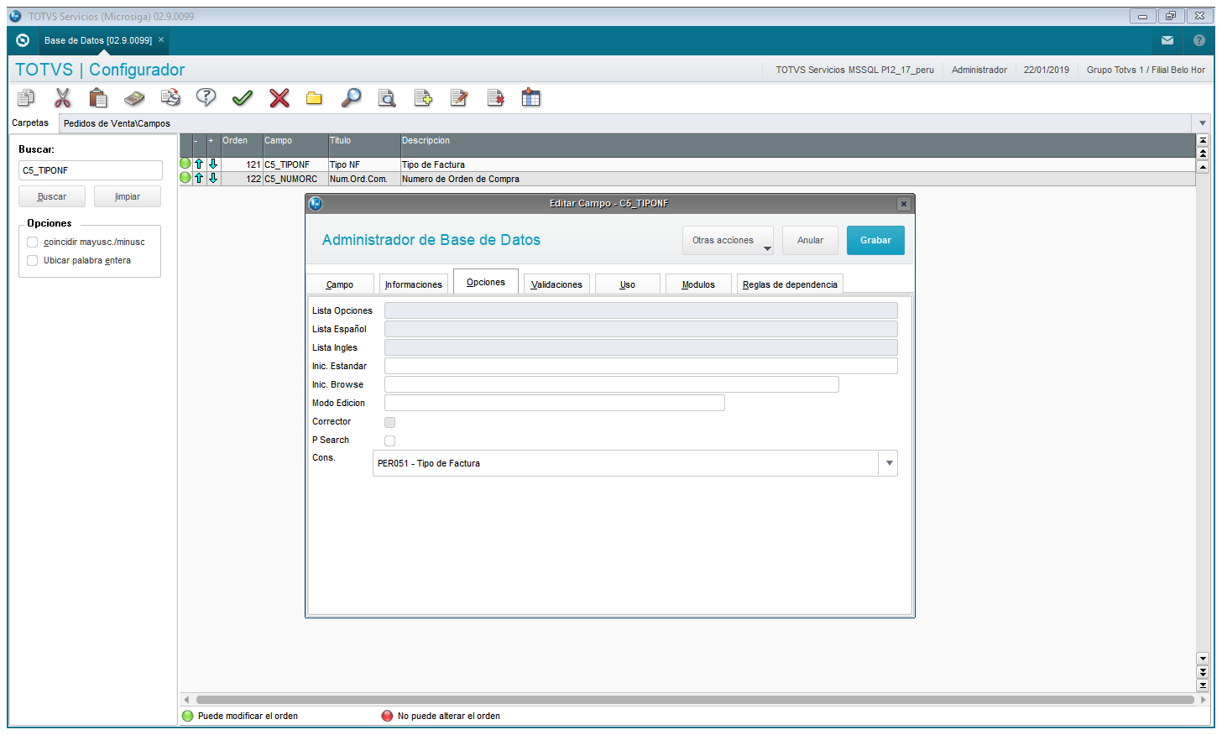Select the Carpetas tab
The width and height of the screenshot is (1222, 735).
30,122
